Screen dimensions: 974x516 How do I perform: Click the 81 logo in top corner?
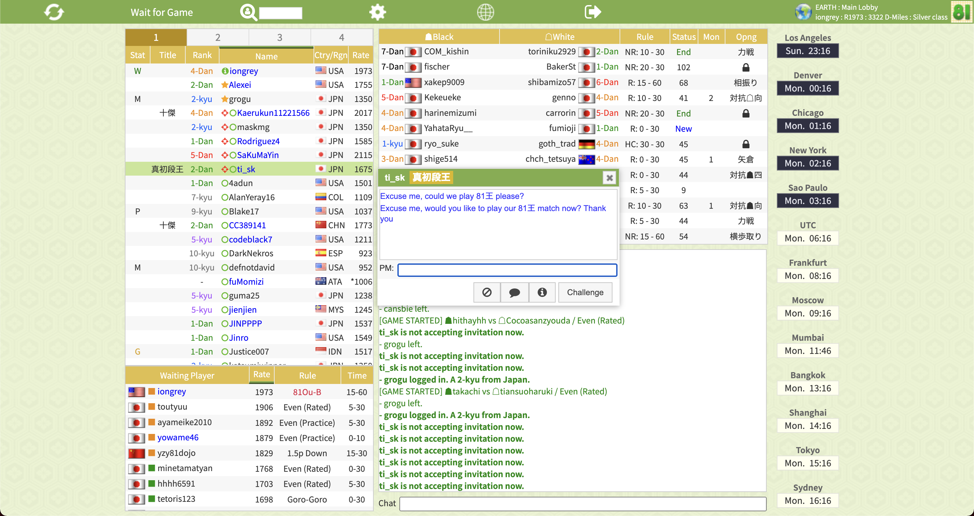pyautogui.click(x=961, y=12)
